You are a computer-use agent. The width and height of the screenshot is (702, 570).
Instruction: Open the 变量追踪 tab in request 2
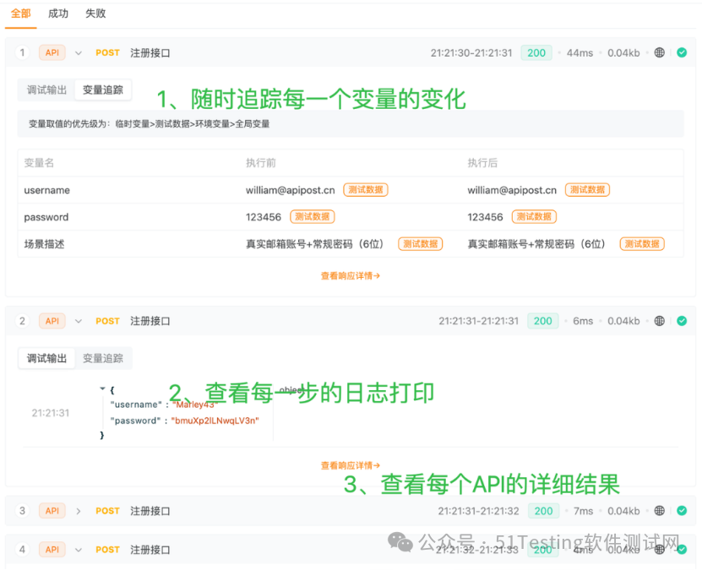click(103, 358)
